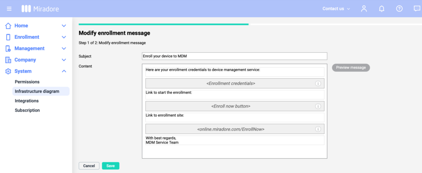Click the help question mark icon
The image size is (422, 173).
(x=399, y=9)
